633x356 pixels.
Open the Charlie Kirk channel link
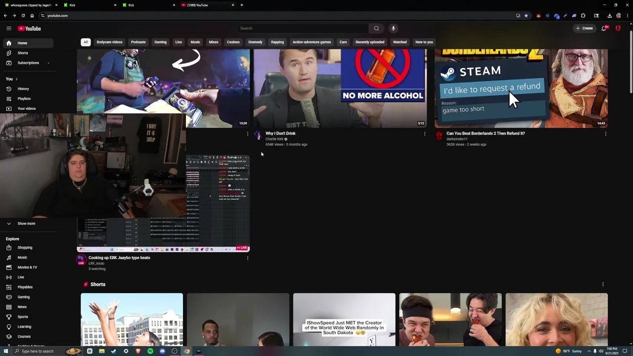tap(274, 139)
